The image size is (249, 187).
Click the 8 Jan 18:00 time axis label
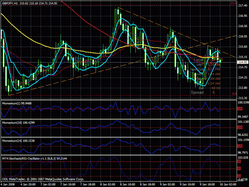147,185
